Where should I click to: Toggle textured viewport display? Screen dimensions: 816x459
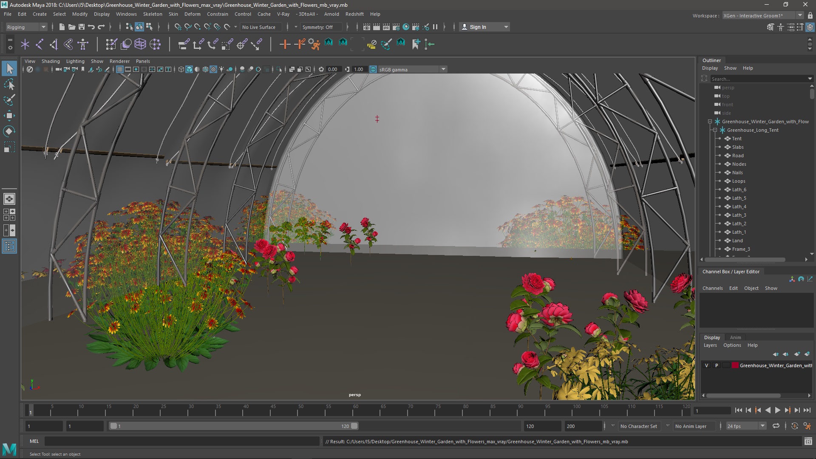[x=213, y=69]
